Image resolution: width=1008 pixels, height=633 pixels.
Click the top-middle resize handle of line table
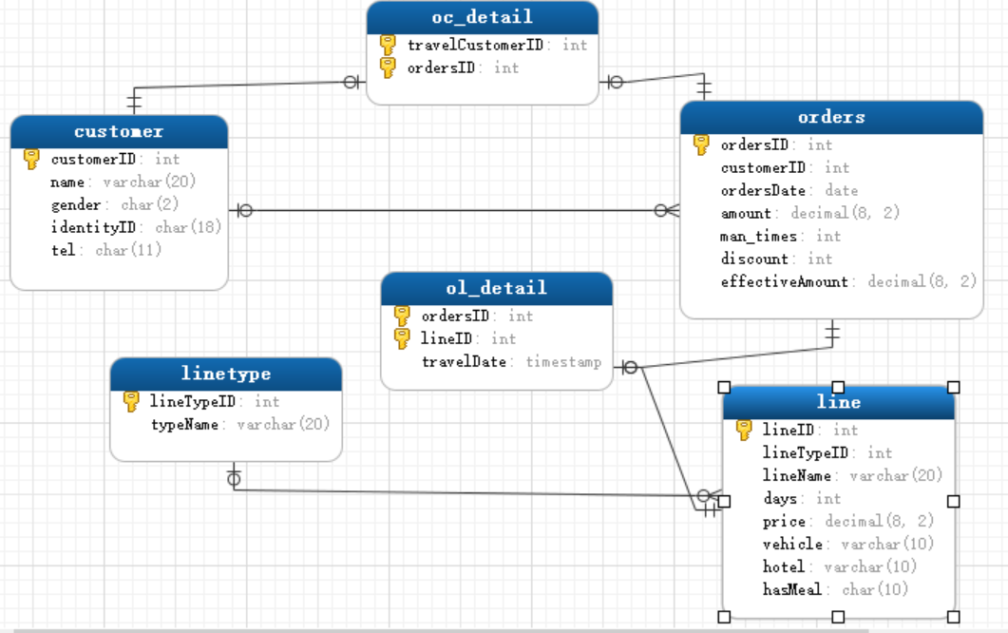[838, 387]
